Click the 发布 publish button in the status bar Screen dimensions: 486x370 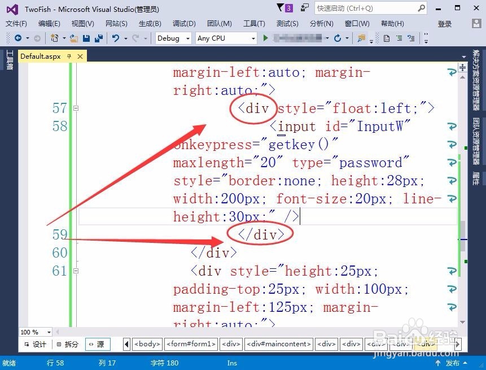[x=453, y=363]
